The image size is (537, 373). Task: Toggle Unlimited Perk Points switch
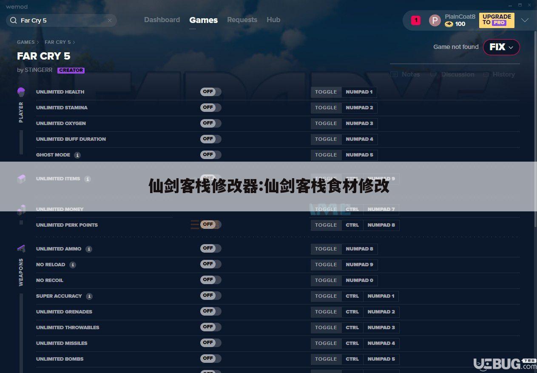click(x=211, y=225)
